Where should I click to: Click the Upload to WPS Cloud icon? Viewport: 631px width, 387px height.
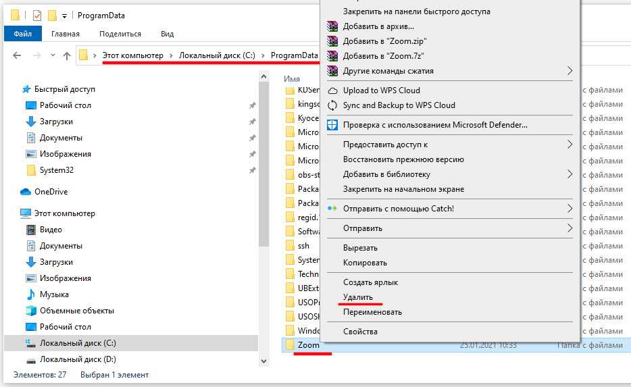coord(332,91)
